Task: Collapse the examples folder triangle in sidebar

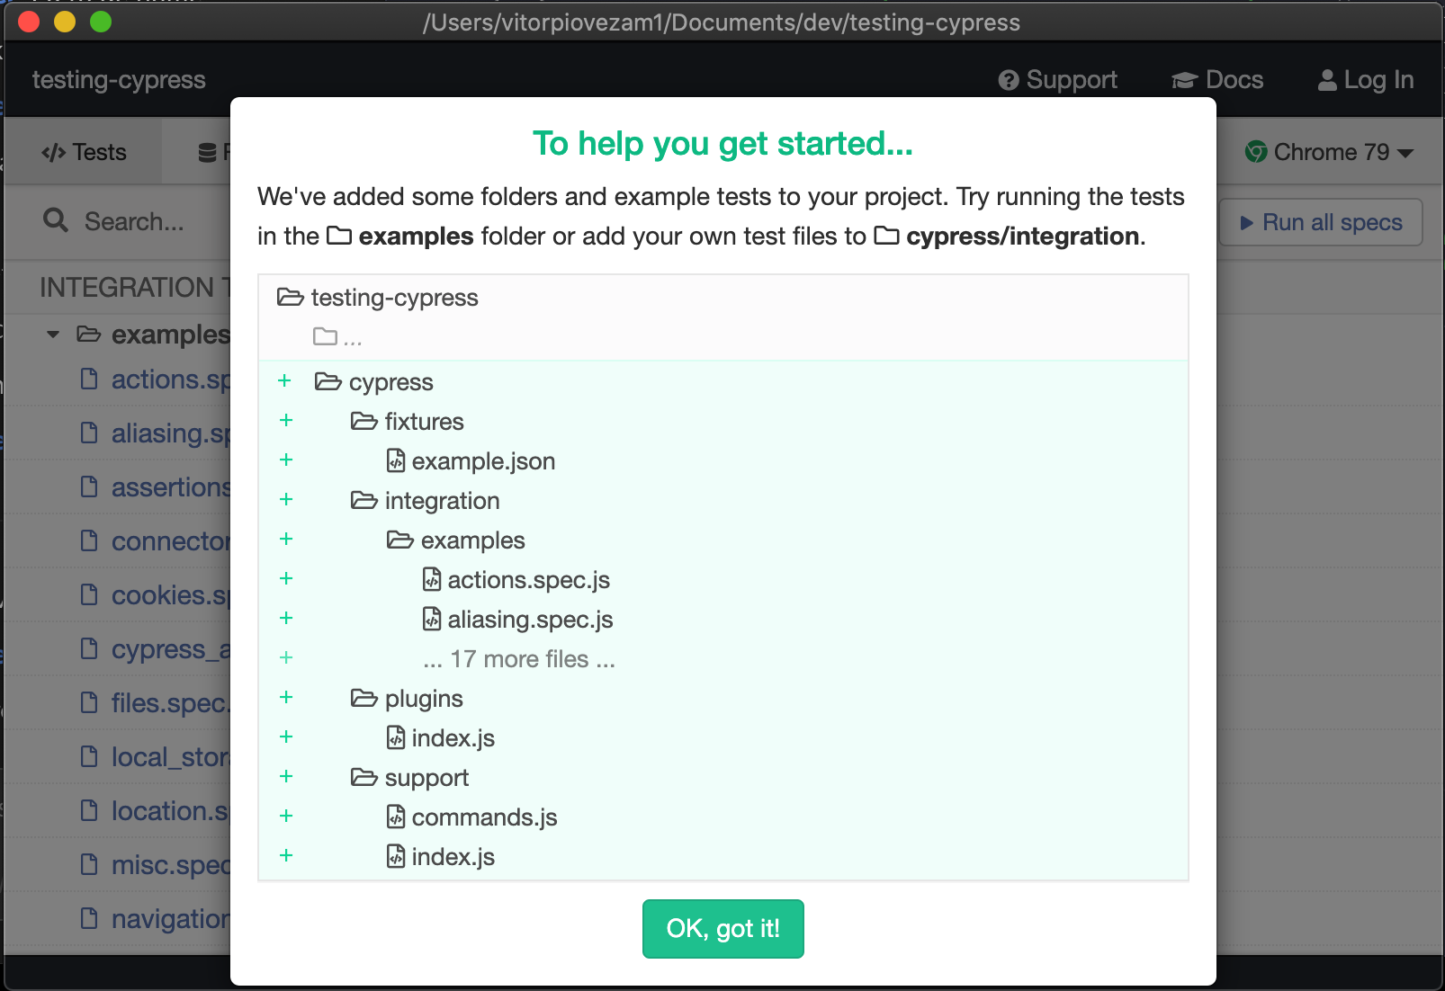Action: [53, 335]
